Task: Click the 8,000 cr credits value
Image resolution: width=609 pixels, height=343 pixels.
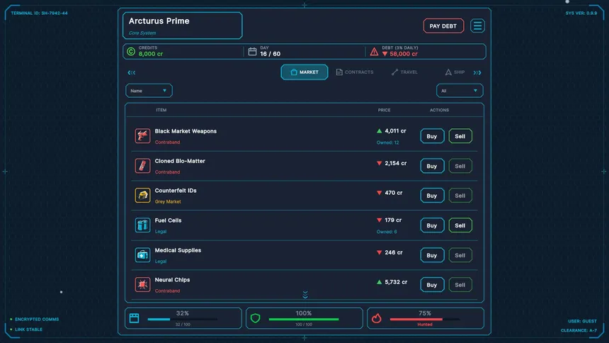Action: click(151, 54)
